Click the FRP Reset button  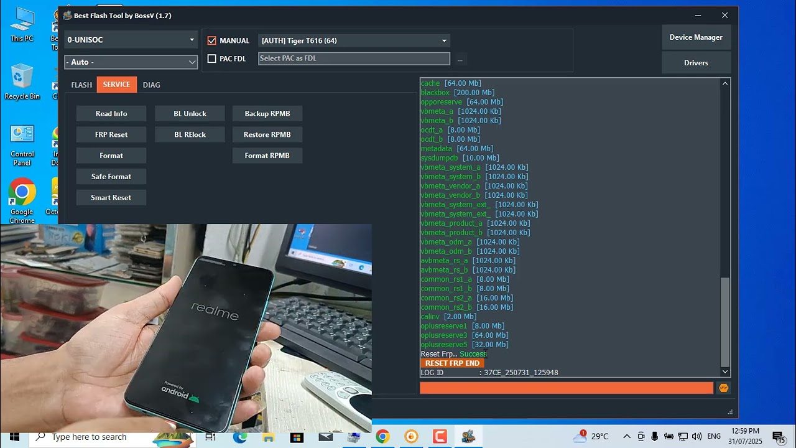(x=111, y=134)
